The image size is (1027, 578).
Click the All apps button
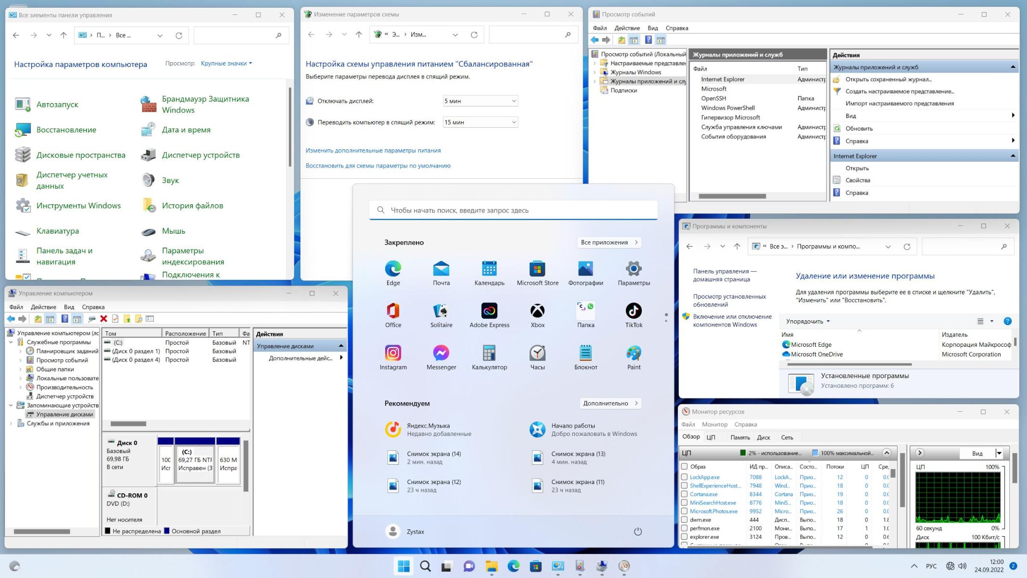(609, 242)
